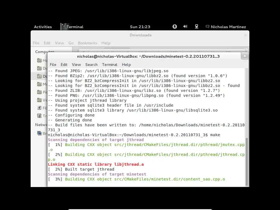Screen dimensions: 280x210
Task: Open Bookmarks menu in Downloads window
Action: [87, 43]
